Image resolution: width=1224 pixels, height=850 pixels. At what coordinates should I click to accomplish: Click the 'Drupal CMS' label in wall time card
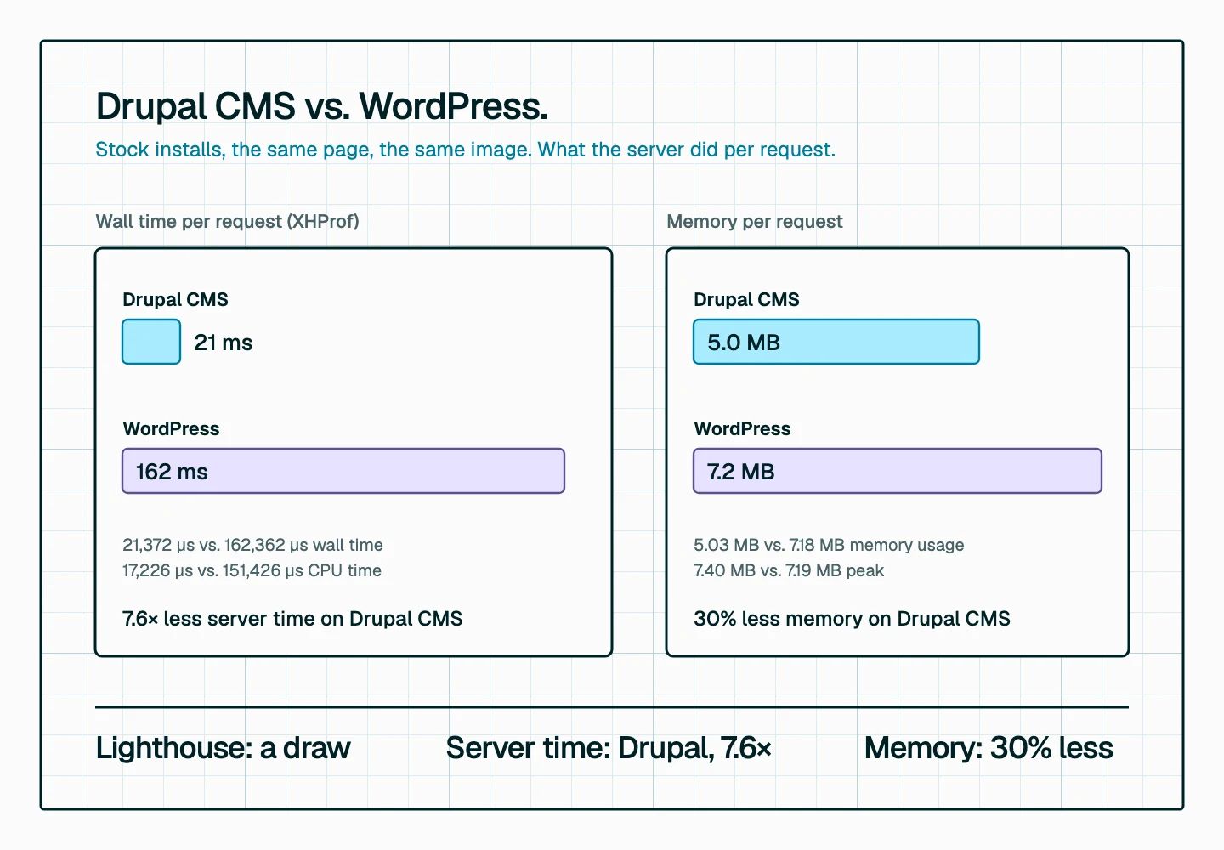pos(175,299)
